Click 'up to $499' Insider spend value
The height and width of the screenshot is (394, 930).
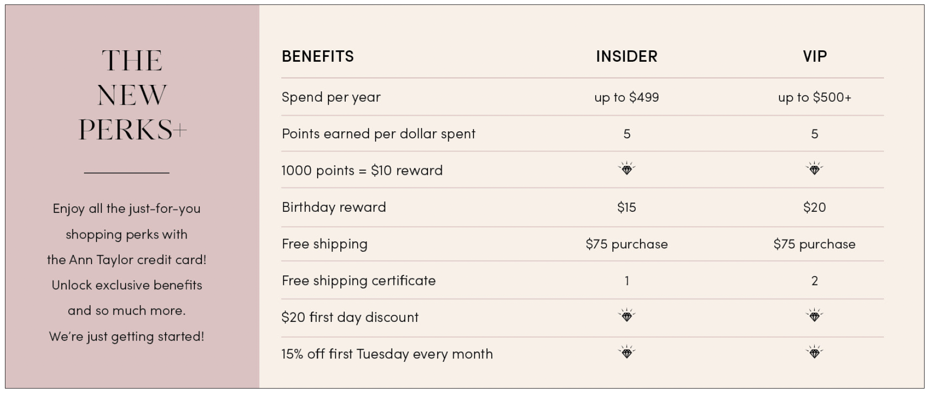click(626, 97)
